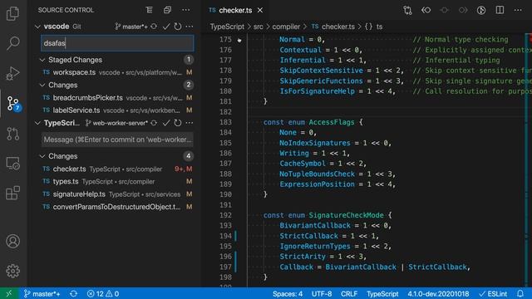Focus the TypeScript commit message field
532x299 pixels.
tap(117, 140)
